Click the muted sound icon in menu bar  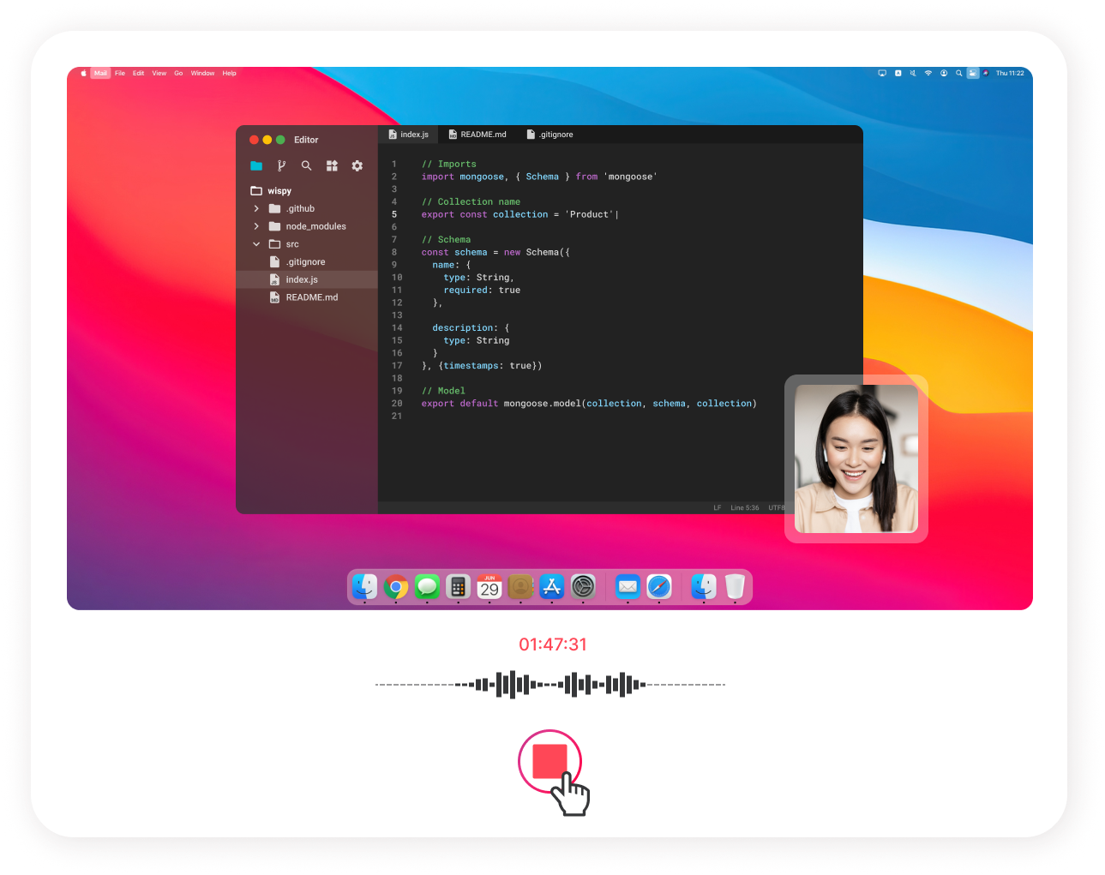(913, 74)
